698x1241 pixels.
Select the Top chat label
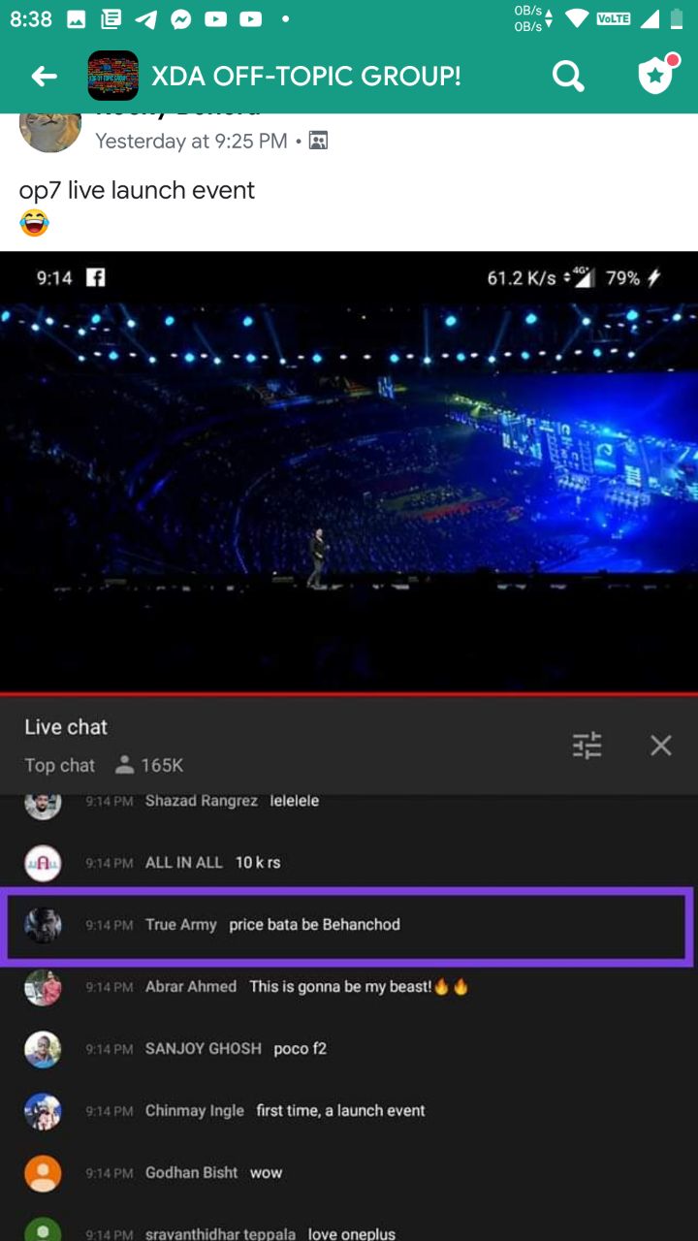tap(60, 765)
